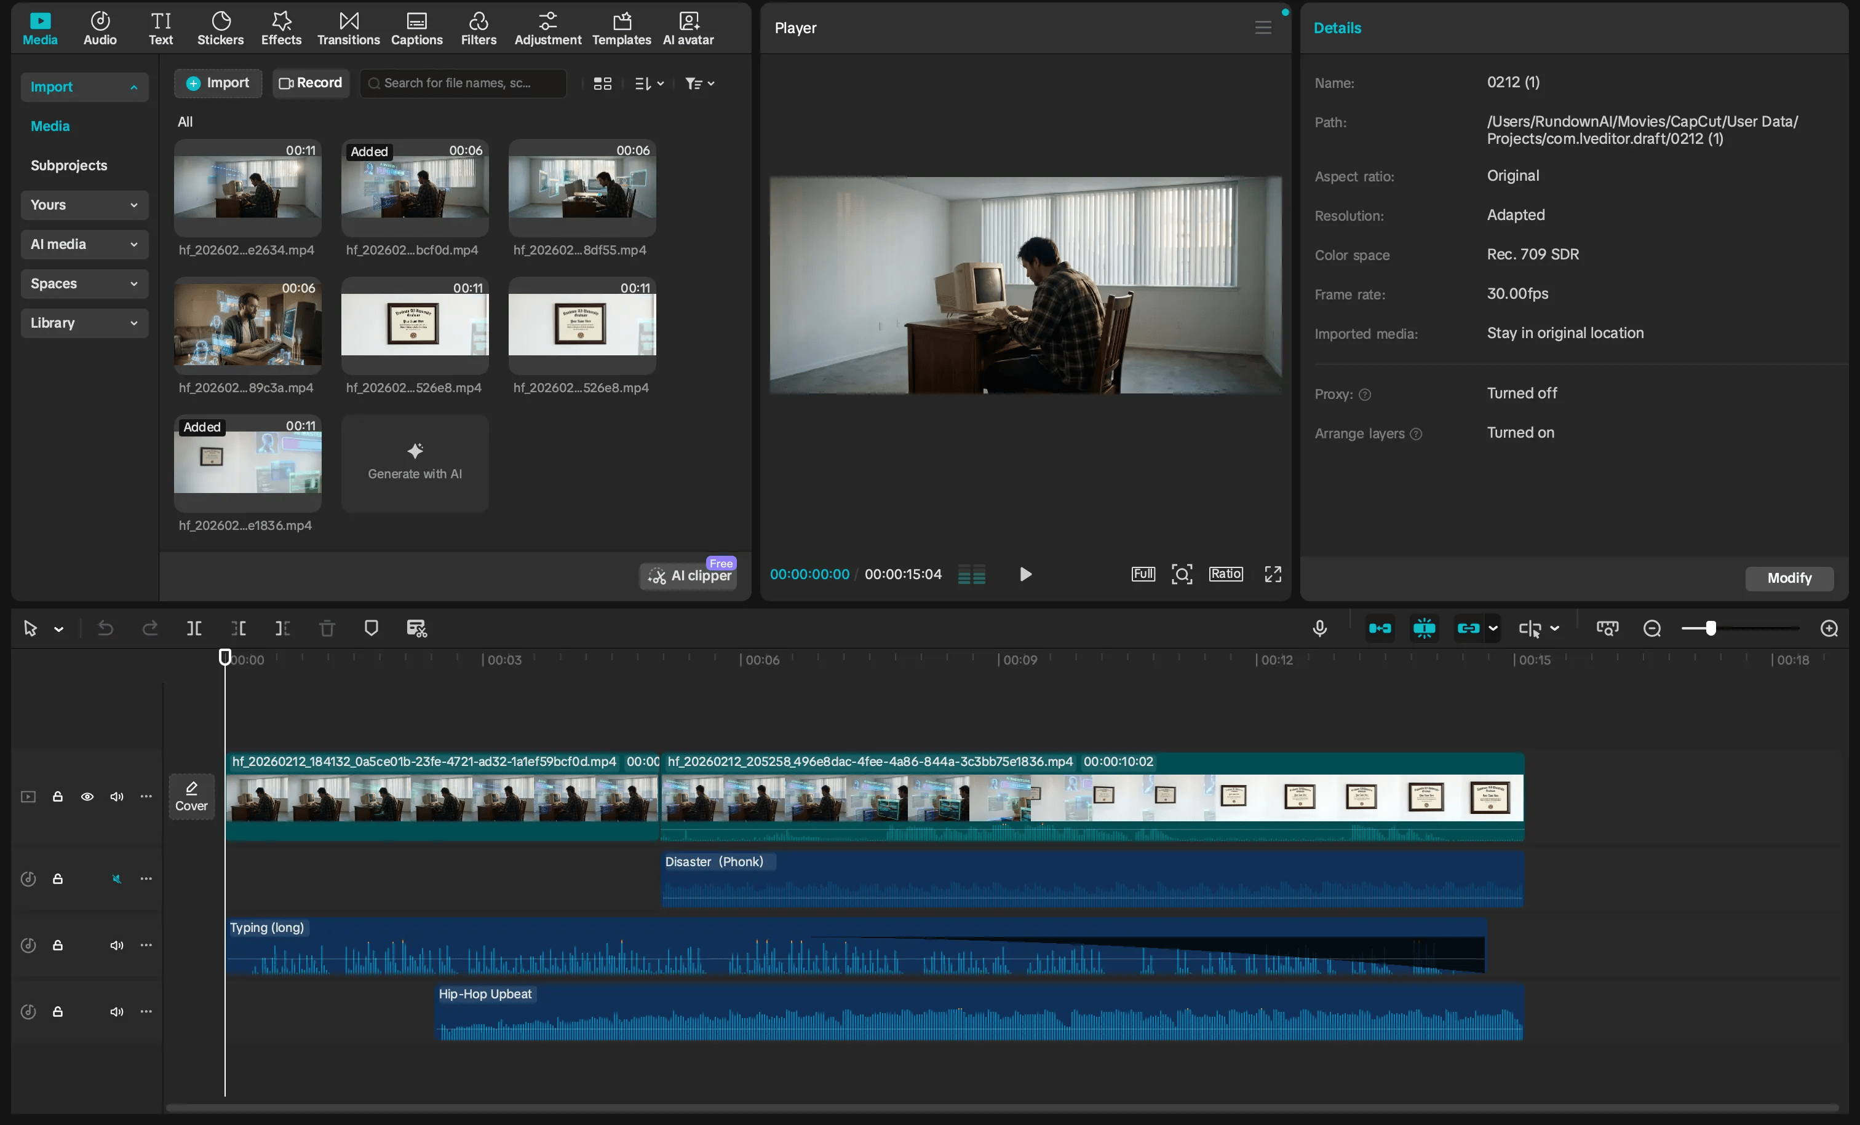This screenshot has height=1125, width=1860.
Task: Toggle lock on the Typing (long) track
Action: (57, 945)
